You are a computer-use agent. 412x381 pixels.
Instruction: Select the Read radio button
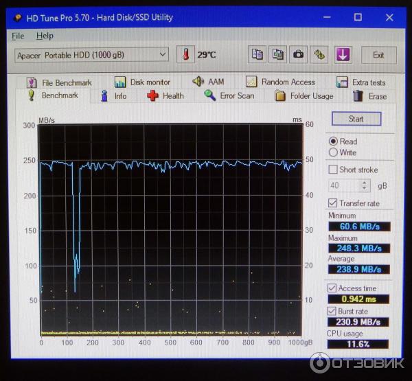333,141
